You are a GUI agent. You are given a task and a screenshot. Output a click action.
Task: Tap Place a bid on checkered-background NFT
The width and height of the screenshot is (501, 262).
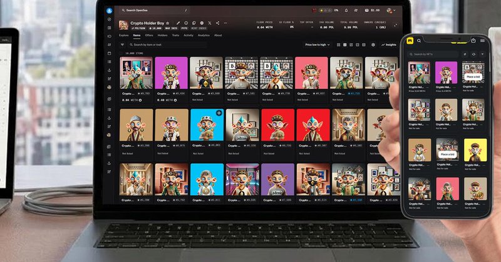coord(473,77)
